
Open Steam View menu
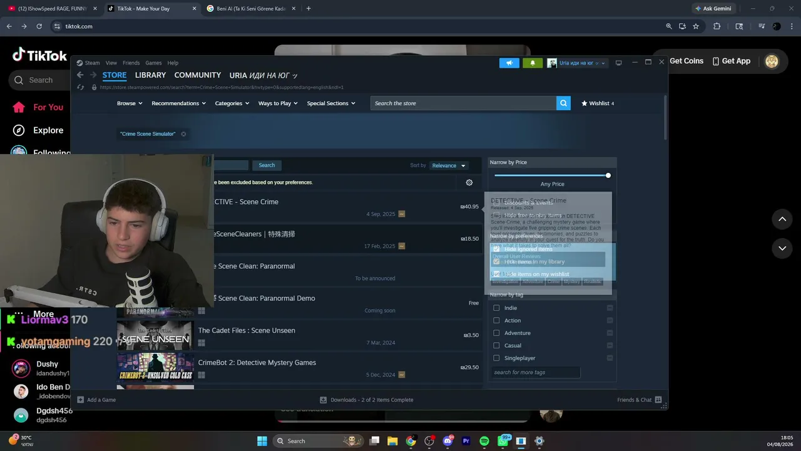111,63
